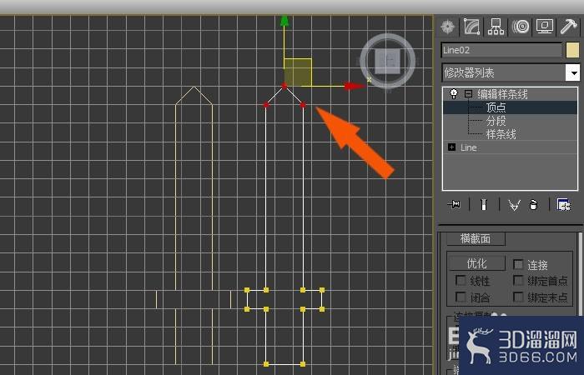This screenshot has width=584, height=375.
Task: Edit the Line02 object name field
Action: pos(501,50)
